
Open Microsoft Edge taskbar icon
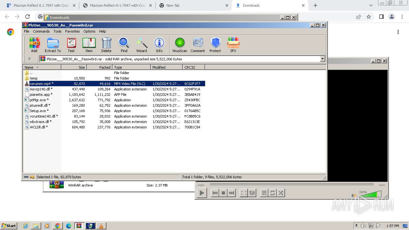[68, 226]
